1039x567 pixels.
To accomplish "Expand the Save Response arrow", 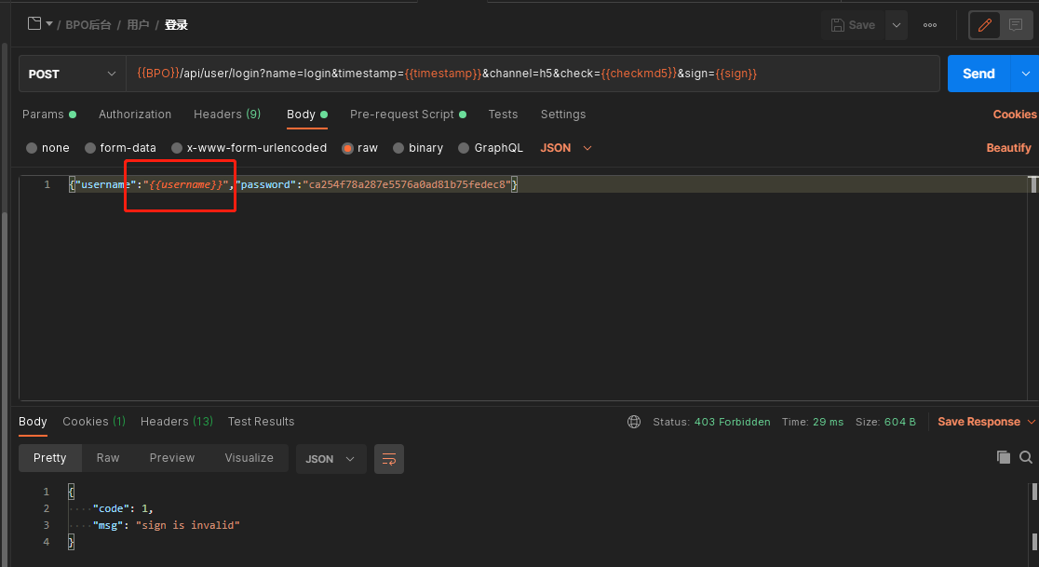I will [1031, 422].
